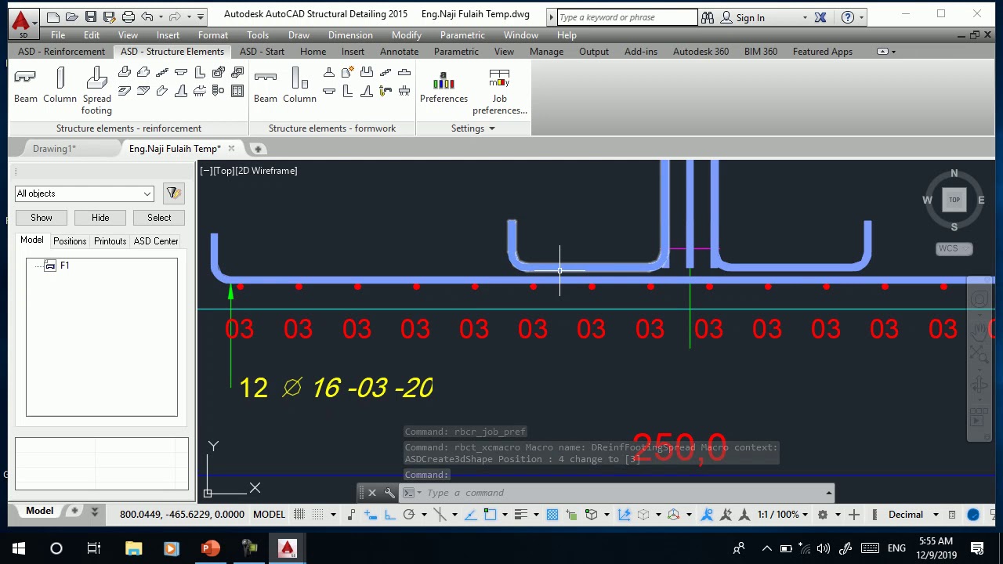Click the Column formwork tool
The image size is (1003, 564).
(x=299, y=86)
